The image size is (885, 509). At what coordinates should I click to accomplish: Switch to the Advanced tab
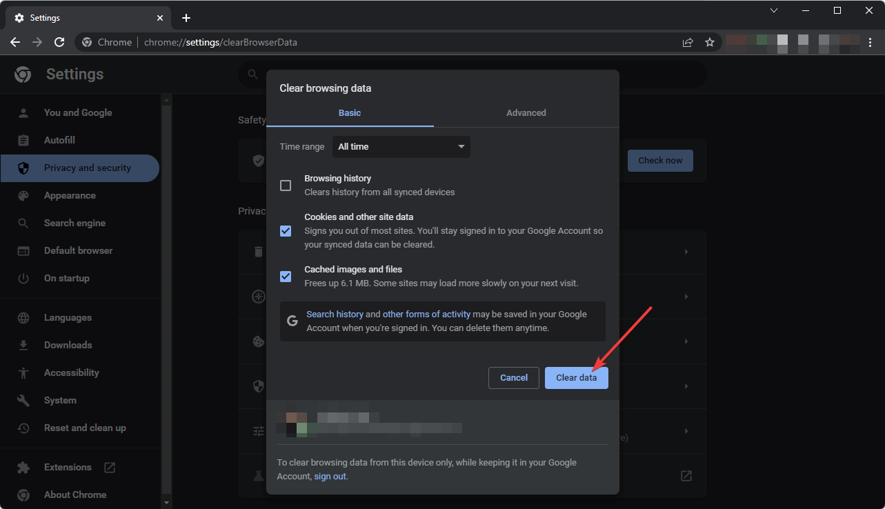tap(526, 112)
